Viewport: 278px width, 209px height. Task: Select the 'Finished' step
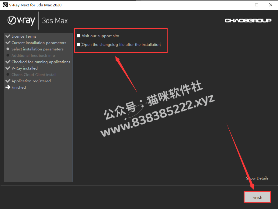[19, 87]
